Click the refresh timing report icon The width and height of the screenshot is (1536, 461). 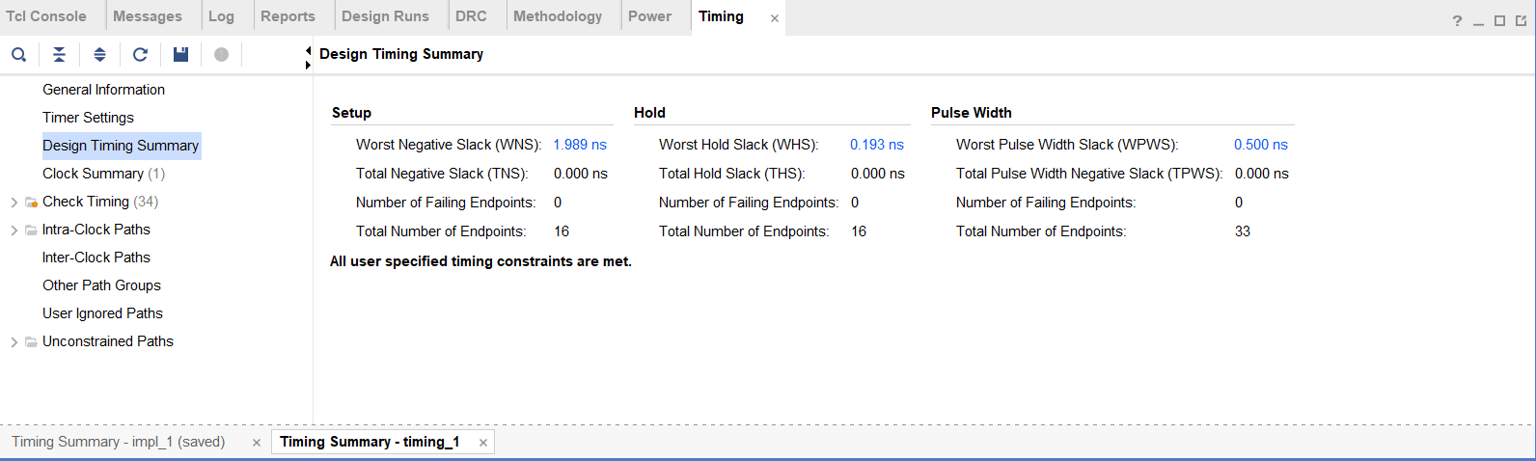point(140,54)
